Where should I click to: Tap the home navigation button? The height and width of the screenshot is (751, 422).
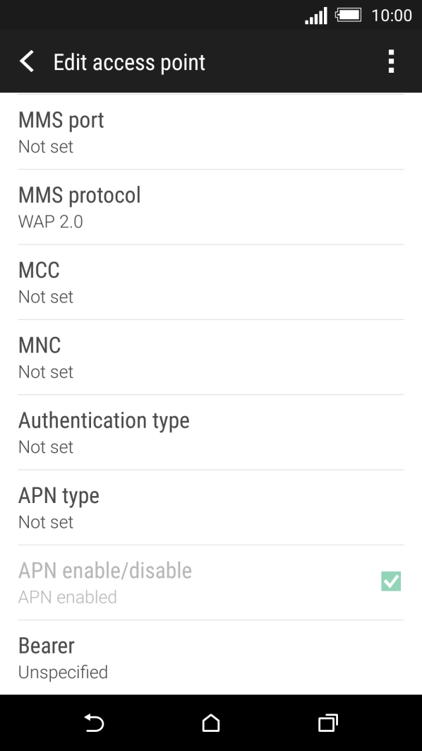211,723
